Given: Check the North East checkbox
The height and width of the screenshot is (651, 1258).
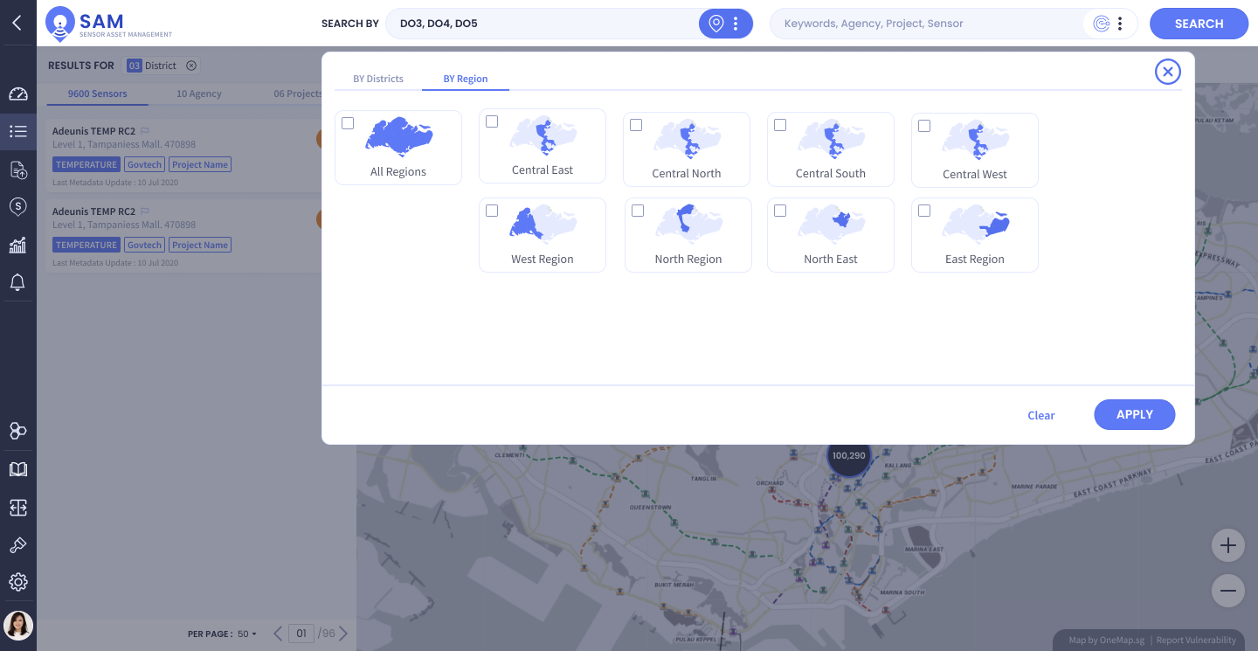Looking at the screenshot, I should (x=780, y=211).
